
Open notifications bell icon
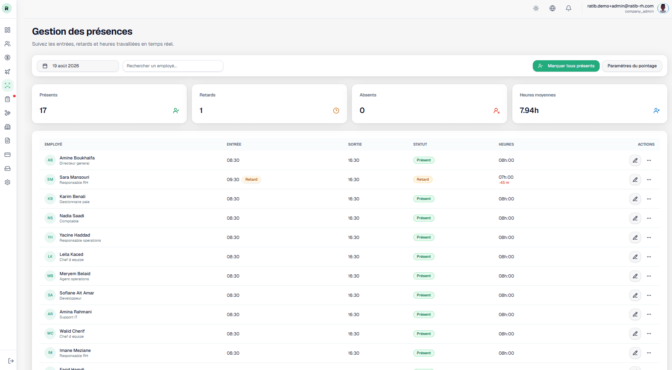[x=569, y=8]
